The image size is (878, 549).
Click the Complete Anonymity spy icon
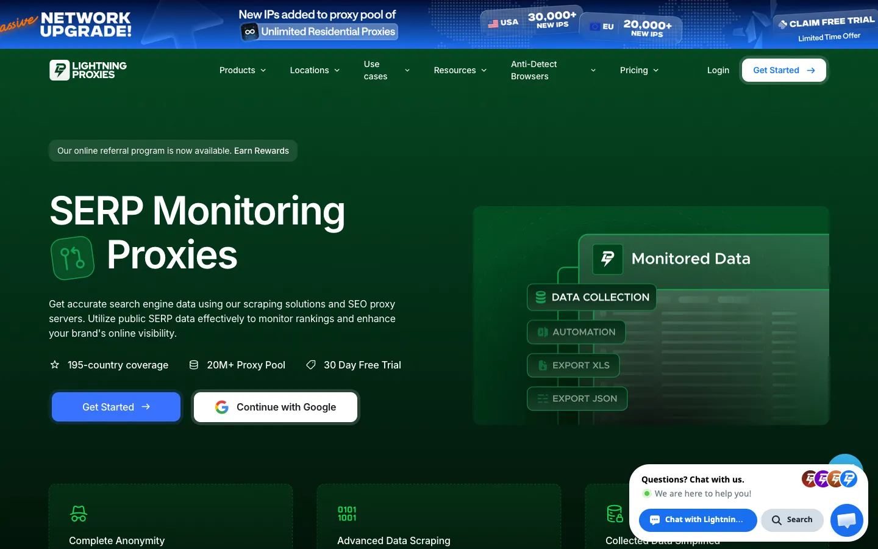coord(79,514)
